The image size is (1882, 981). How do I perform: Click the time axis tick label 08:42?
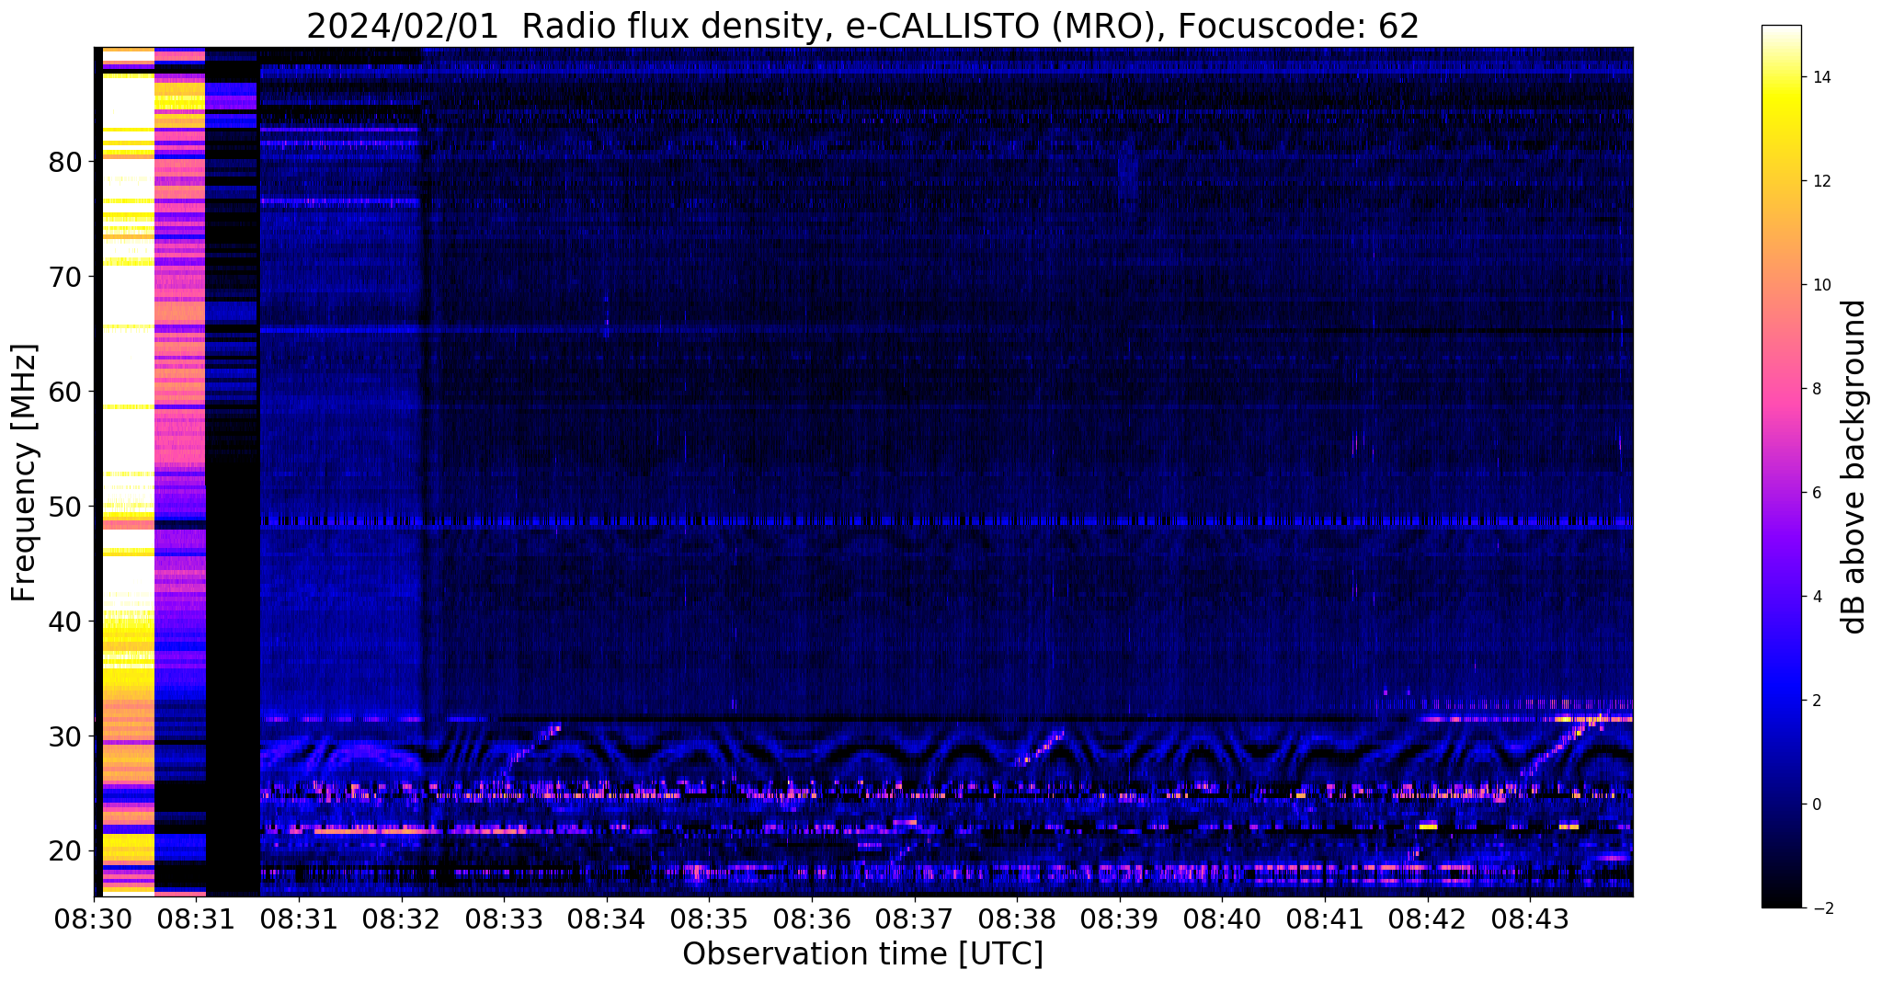[1428, 918]
